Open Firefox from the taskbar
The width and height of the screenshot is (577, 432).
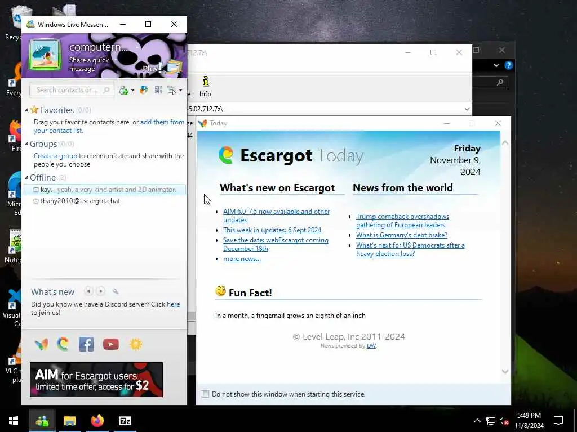(x=97, y=421)
